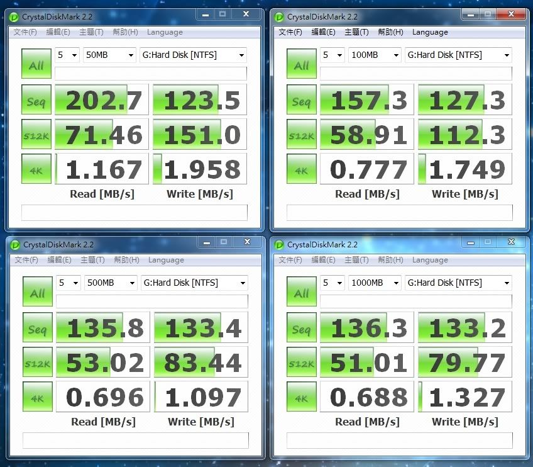Open the 主題(T) menu in the 100MB window

(356, 32)
